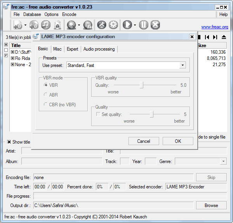Click the fre:ac icon in main title bar
This screenshot has height=223, width=233.
tap(6, 7)
